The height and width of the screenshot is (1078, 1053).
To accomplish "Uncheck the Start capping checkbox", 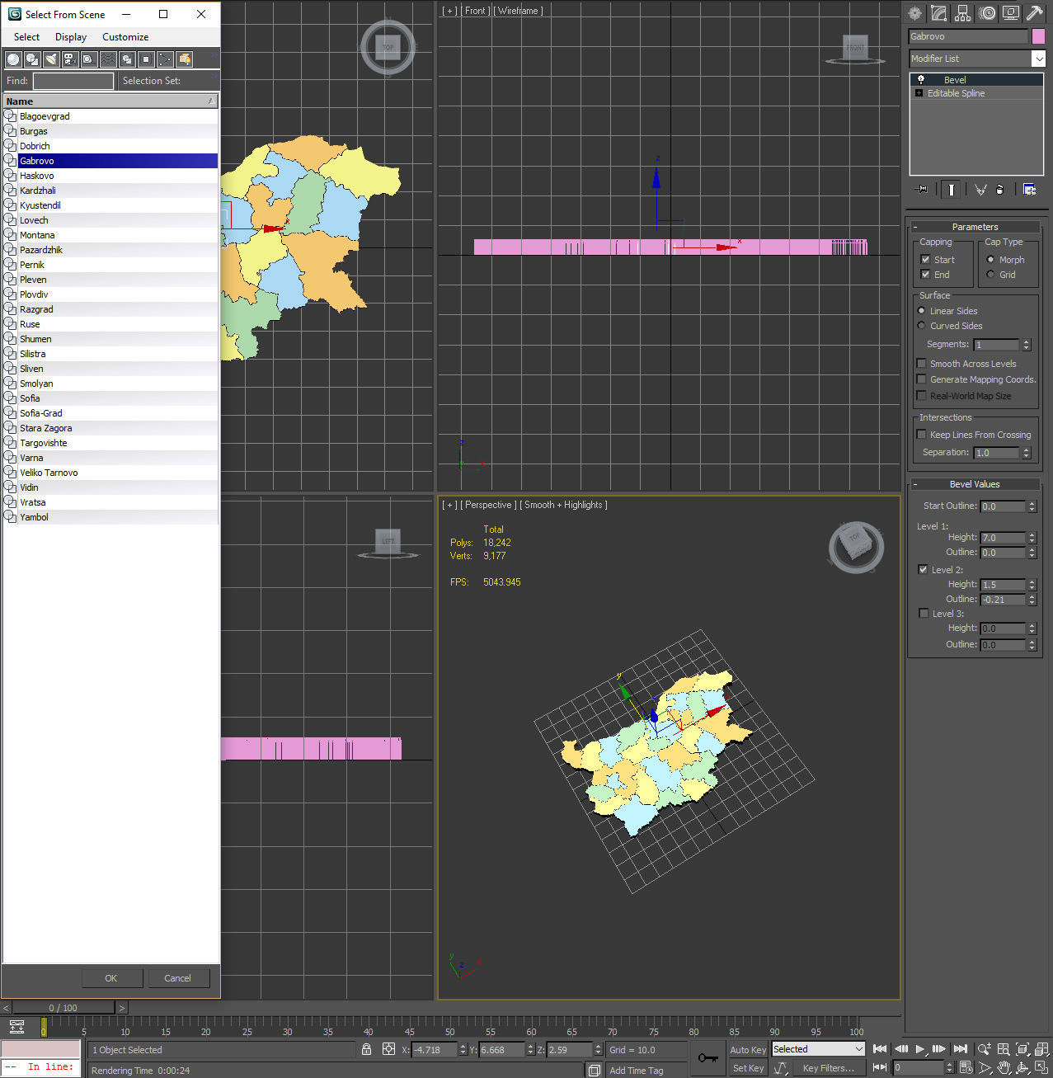I will (925, 259).
